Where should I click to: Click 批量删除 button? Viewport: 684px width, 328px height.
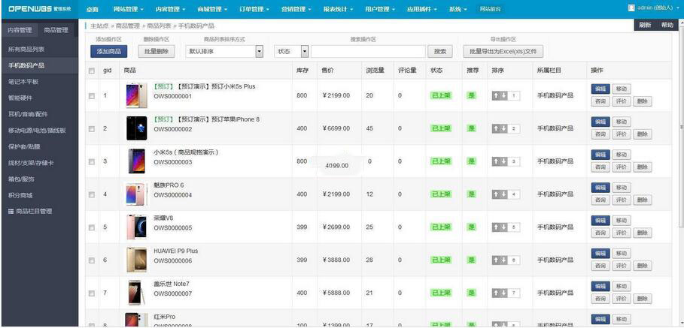pyautogui.click(x=157, y=51)
